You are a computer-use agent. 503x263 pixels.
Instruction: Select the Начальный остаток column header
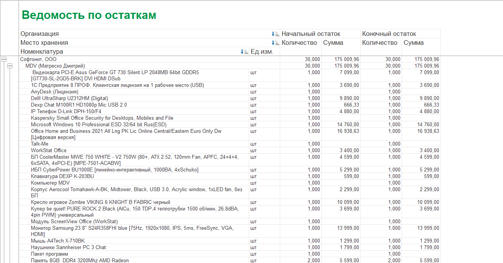[x=311, y=34]
